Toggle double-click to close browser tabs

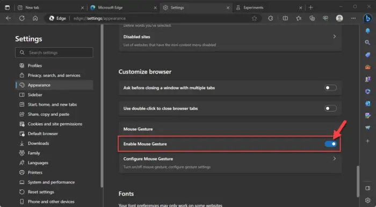coord(330,108)
